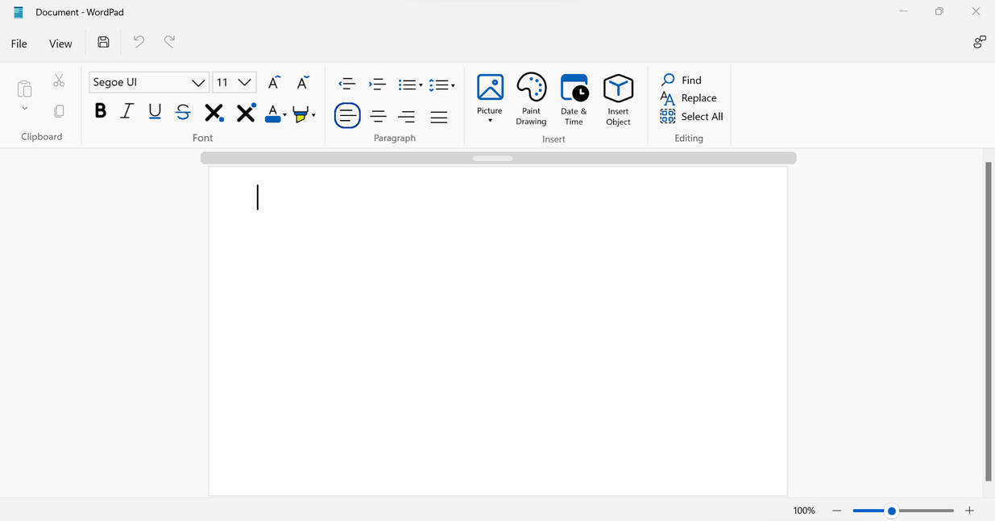This screenshot has height=521, width=995.
Task: Open the bullet list style dropdown
Action: [420, 84]
